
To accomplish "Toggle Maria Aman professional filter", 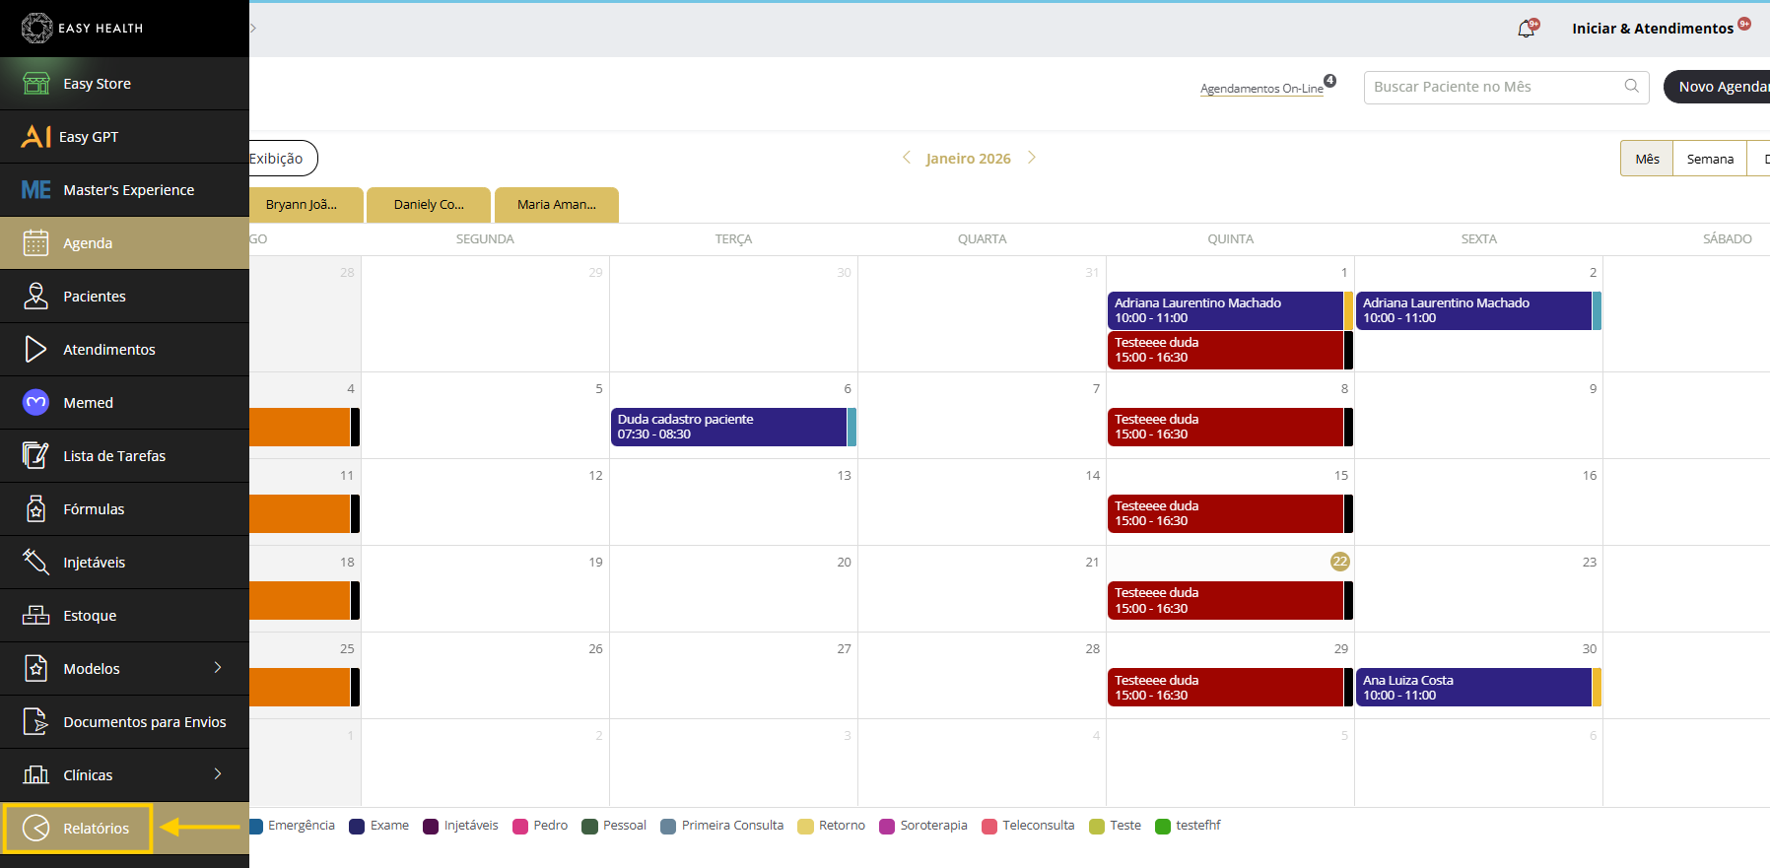I will pos(557,205).
